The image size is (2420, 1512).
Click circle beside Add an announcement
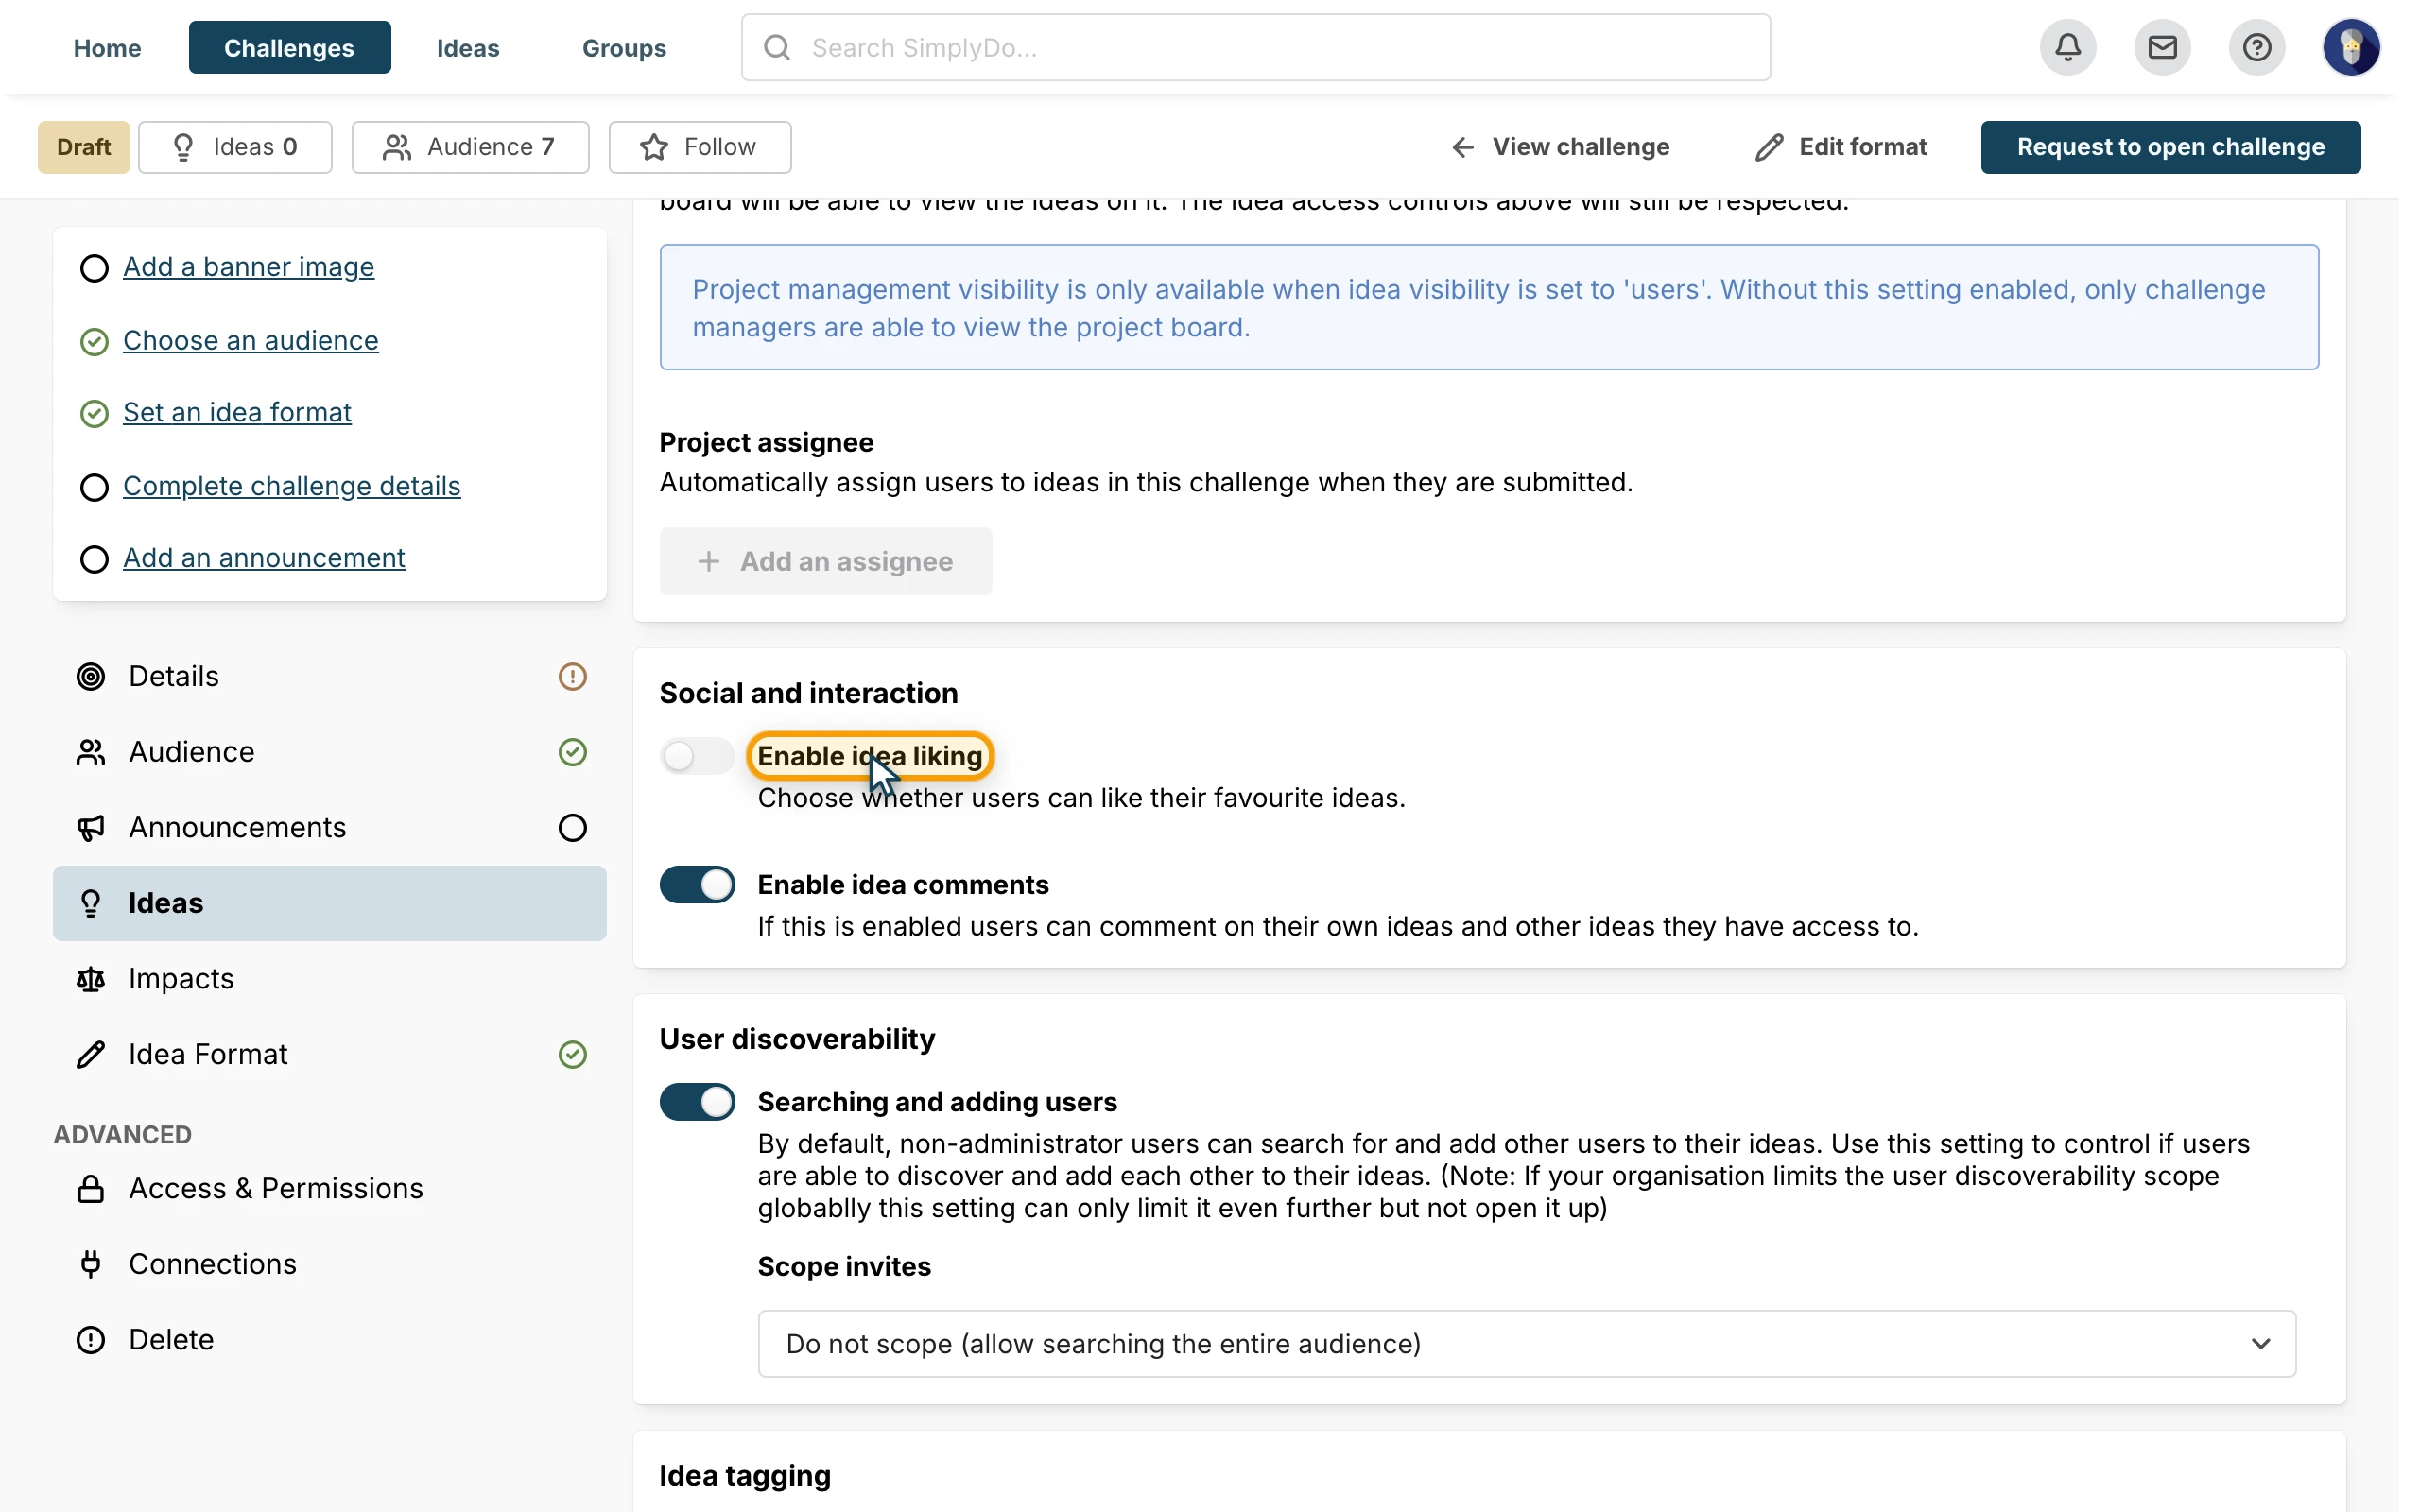point(94,559)
